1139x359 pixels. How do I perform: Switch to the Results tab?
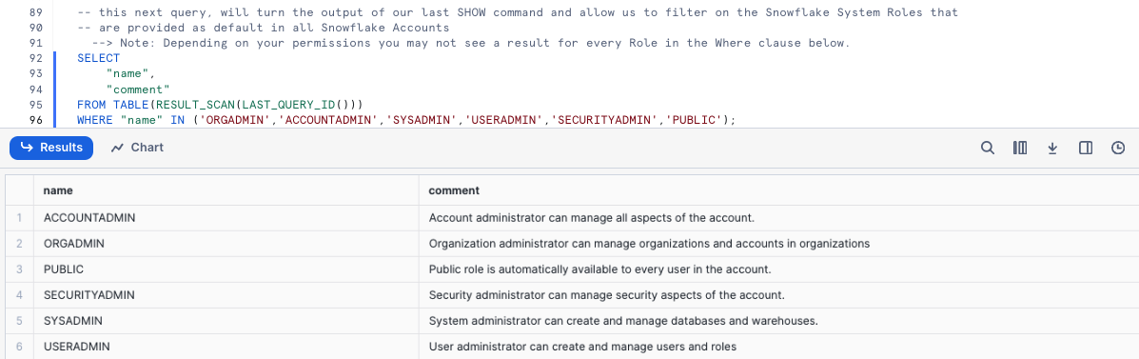click(50, 148)
